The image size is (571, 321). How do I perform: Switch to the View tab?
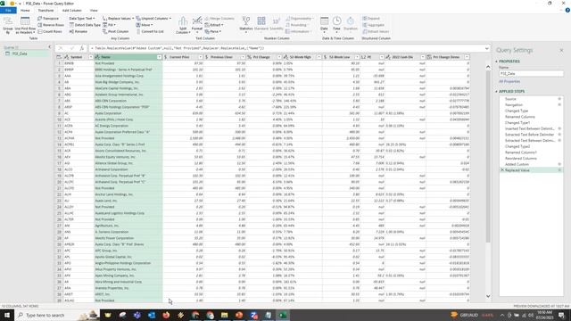coord(94,10)
